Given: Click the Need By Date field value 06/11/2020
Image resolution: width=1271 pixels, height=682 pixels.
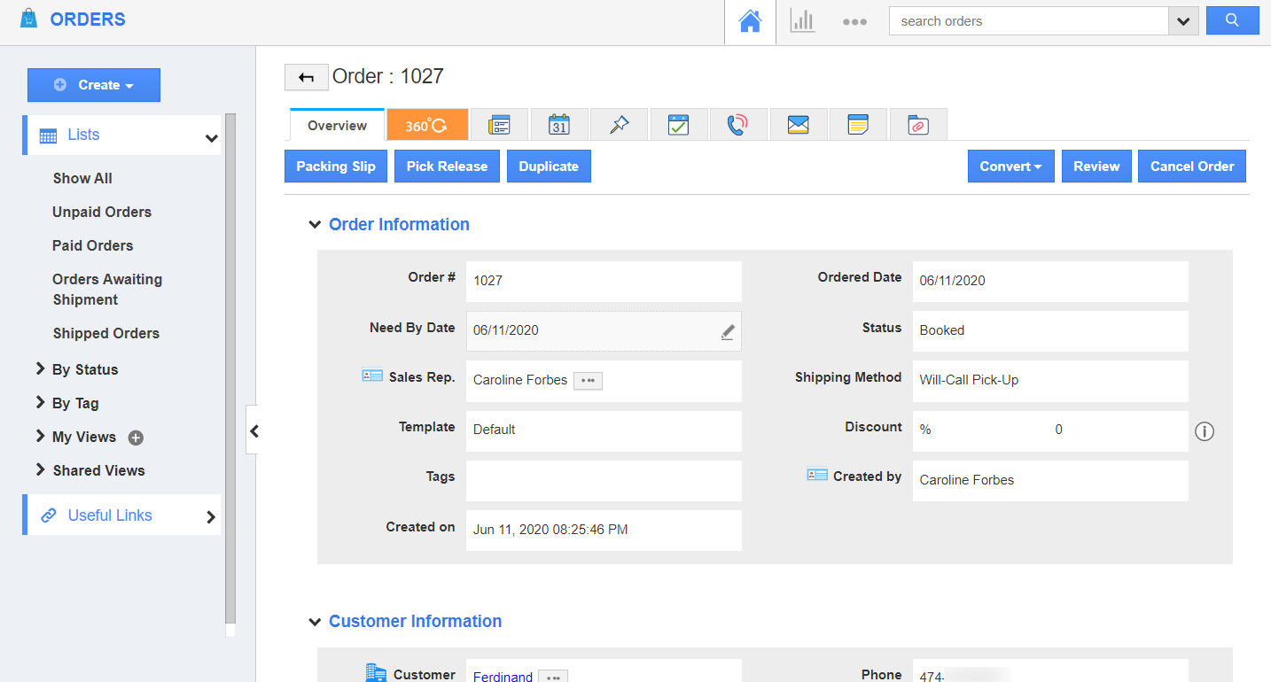Looking at the screenshot, I should pos(506,330).
